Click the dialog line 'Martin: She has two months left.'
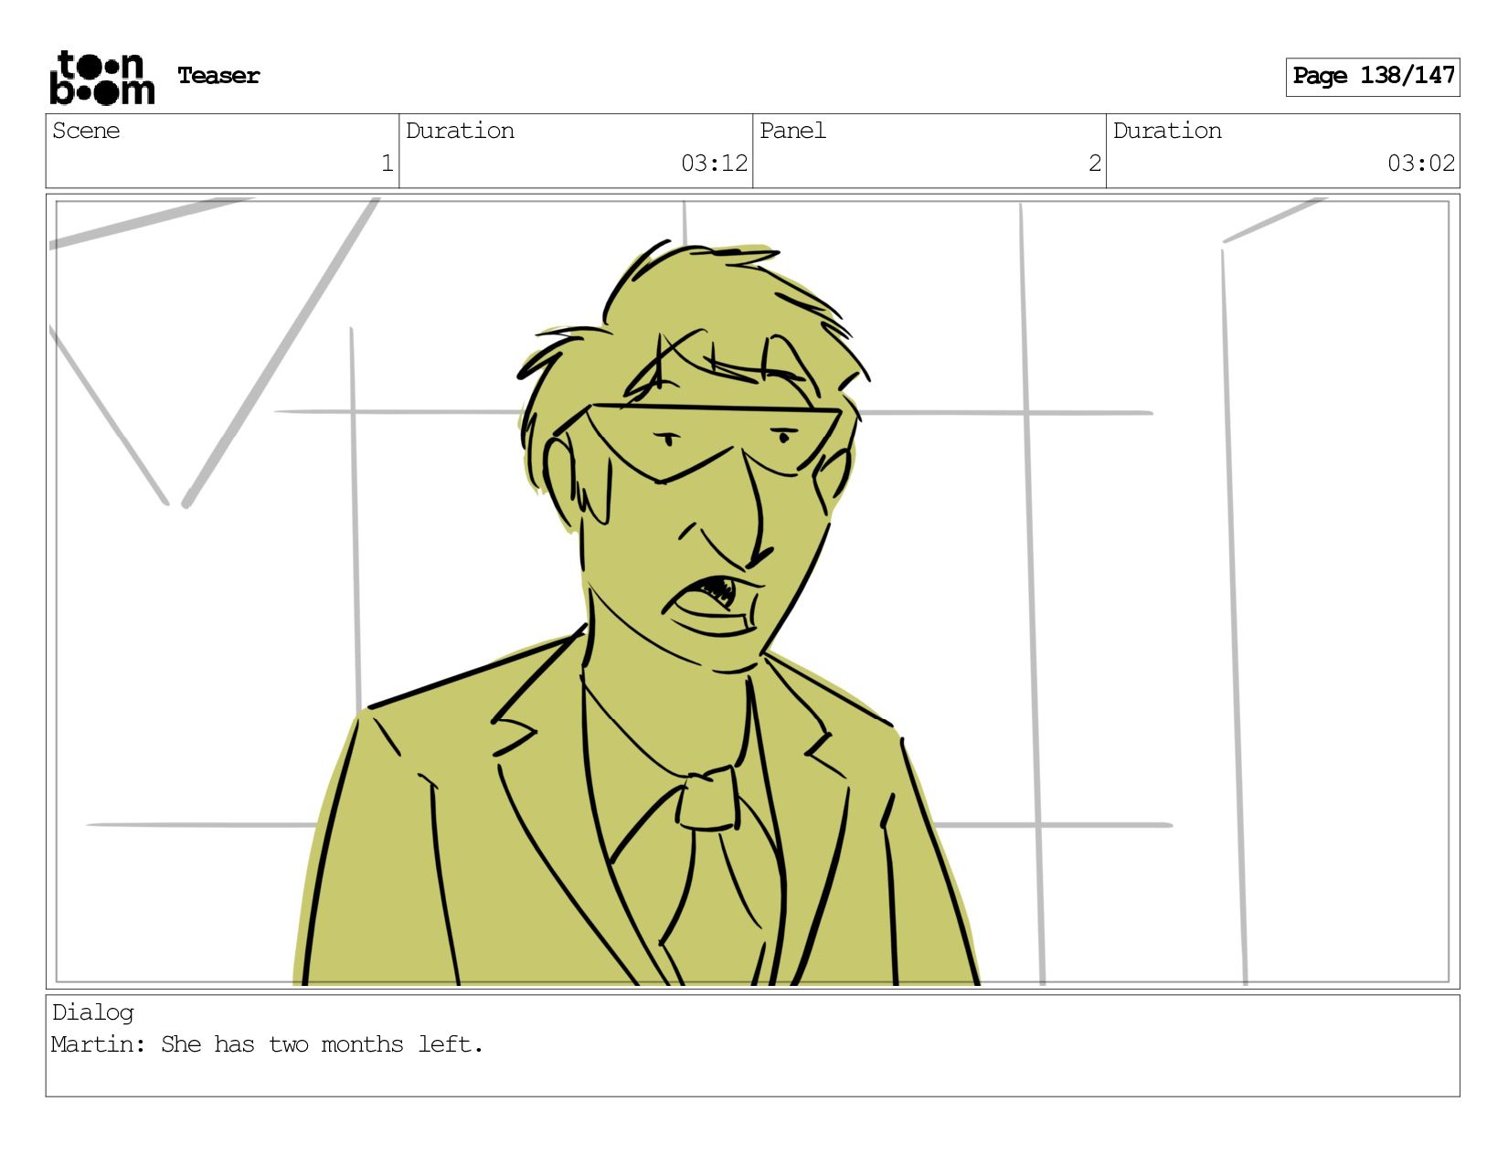1508x1165 pixels. 267,1044
